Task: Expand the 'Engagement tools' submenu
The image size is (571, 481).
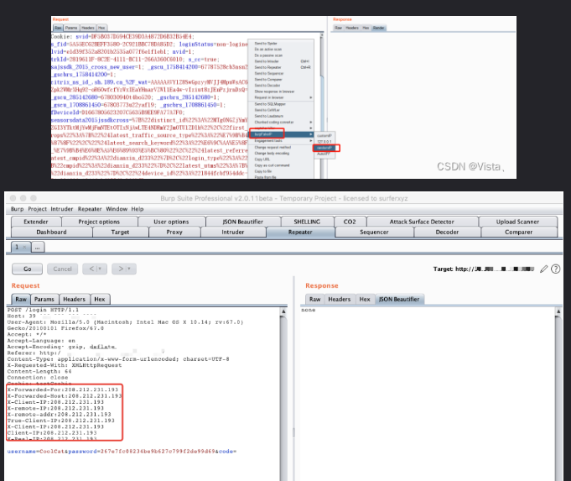Action: pos(281,141)
